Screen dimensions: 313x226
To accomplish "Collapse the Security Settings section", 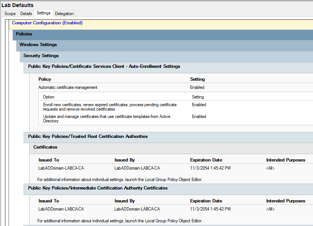I will pyautogui.click(x=41, y=56).
